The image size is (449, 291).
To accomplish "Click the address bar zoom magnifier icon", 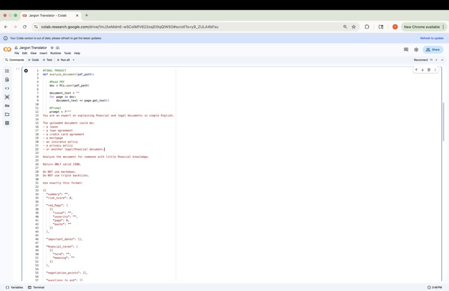I will click(x=345, y=27).
